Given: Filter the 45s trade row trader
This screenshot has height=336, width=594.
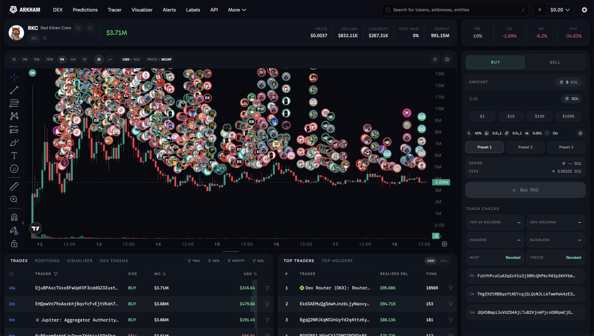Looking at the screenshot, I should coord(267,288).
